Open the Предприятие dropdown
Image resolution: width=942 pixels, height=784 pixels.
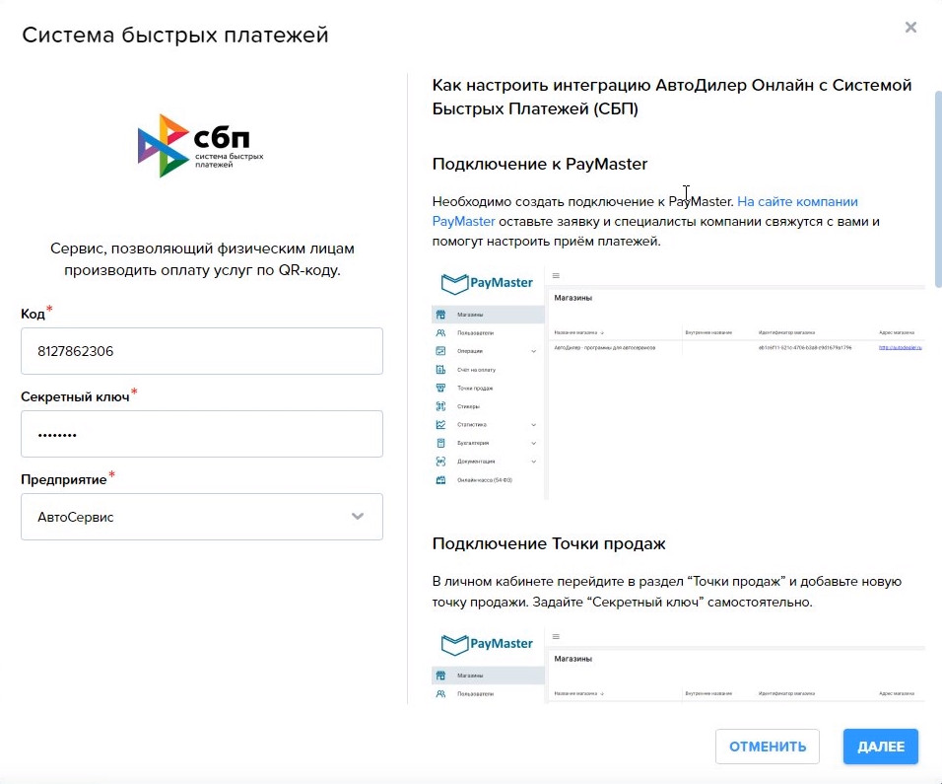[202, 517]
